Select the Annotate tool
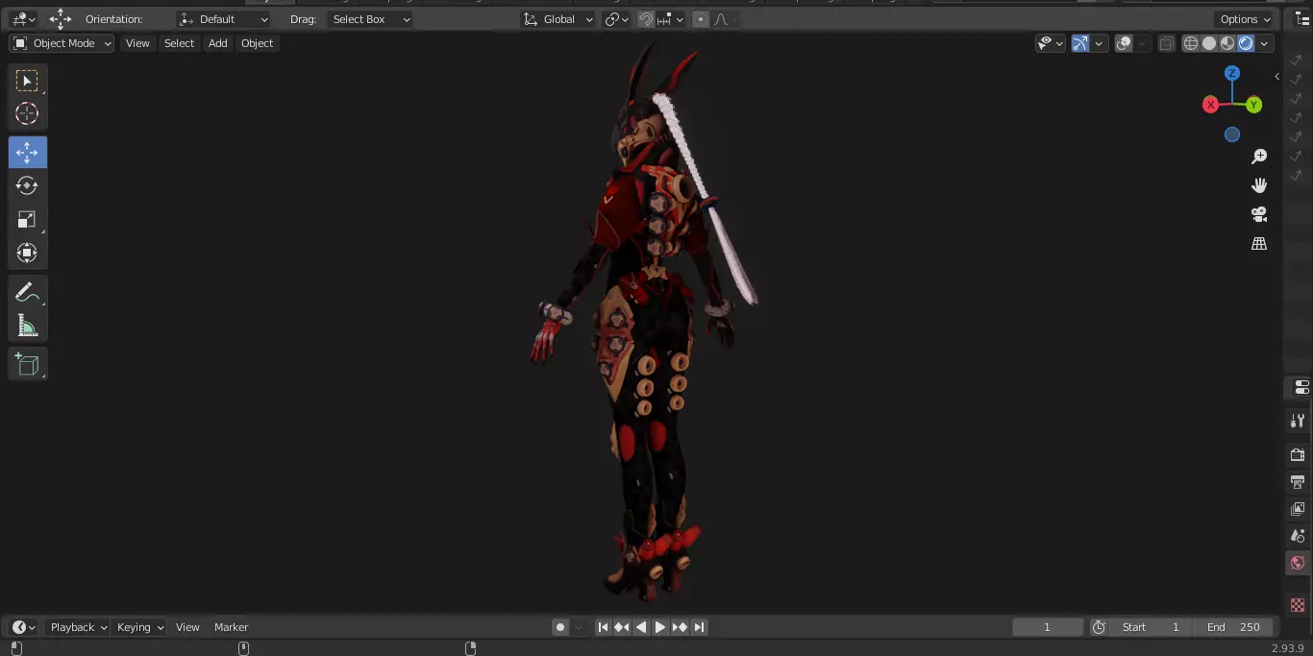 (28, 293)
